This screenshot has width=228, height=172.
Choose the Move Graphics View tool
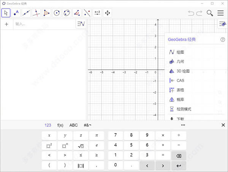pos(108,13)
